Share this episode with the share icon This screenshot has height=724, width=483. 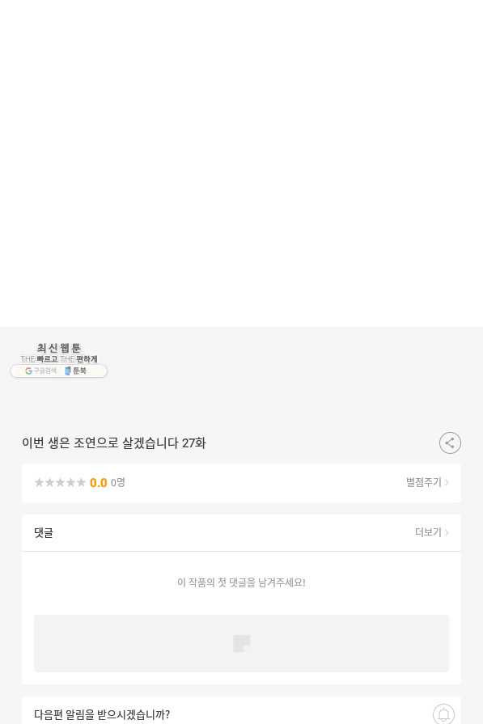(x=450, y=442)
